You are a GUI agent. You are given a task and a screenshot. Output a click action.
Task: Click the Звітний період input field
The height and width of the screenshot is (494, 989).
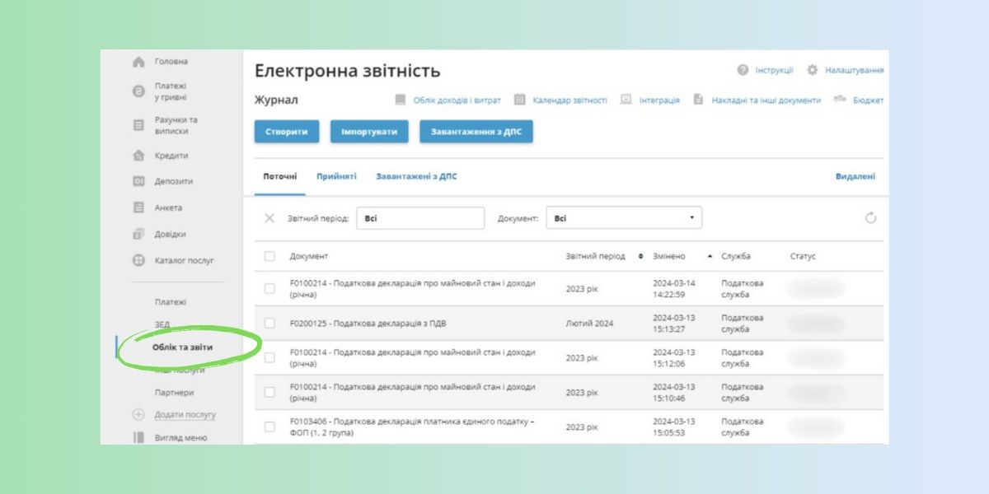tap(420, 218)
